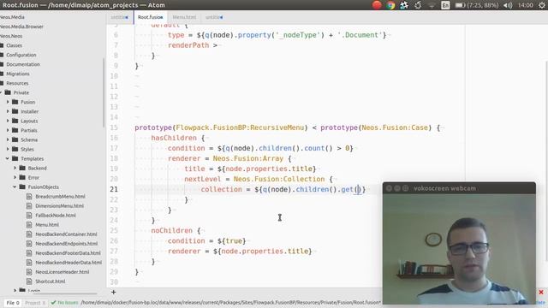This screenshot has height=308, width=548.
Task: Click the Shortcut.html file icon
Action: (29, 281)
